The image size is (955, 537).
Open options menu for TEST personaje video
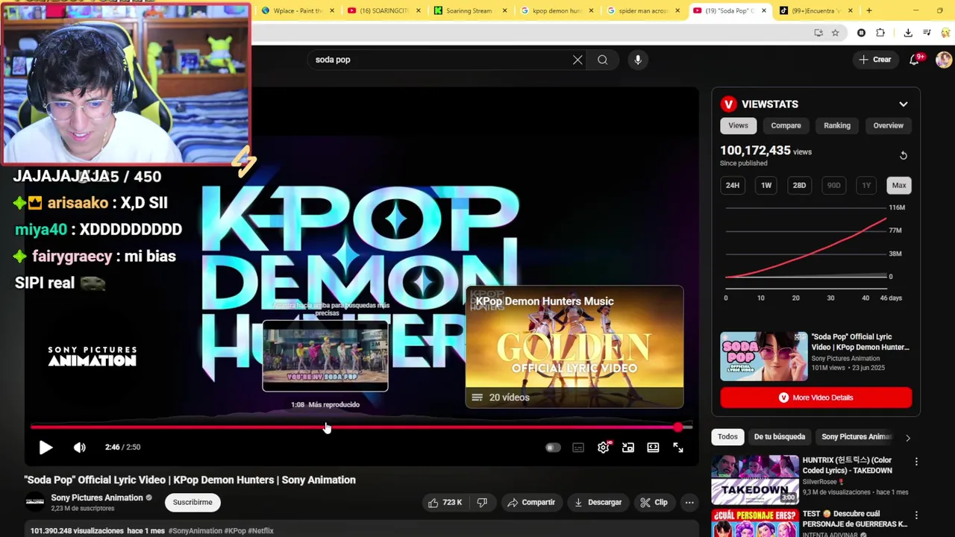916,515
